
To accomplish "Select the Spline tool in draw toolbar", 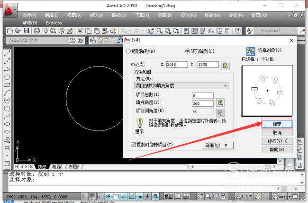I will coord(7,116).
